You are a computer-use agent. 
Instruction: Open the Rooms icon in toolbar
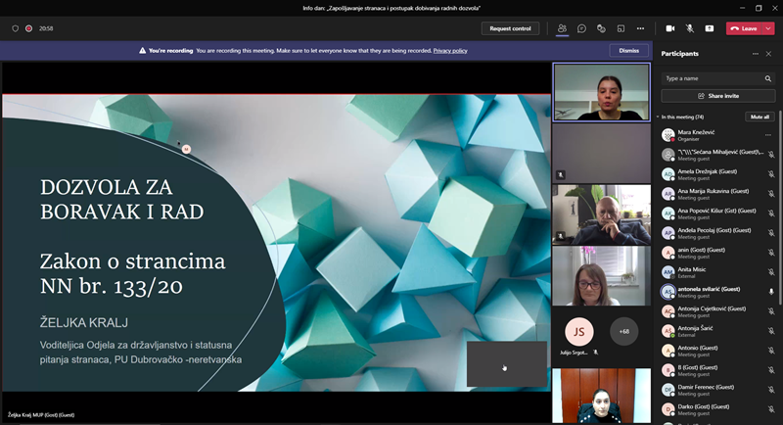coord(621,28)
